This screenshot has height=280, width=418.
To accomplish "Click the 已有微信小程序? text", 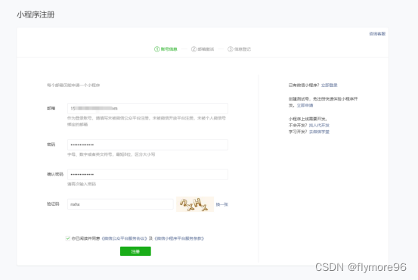I will click(x=304, y=86).
